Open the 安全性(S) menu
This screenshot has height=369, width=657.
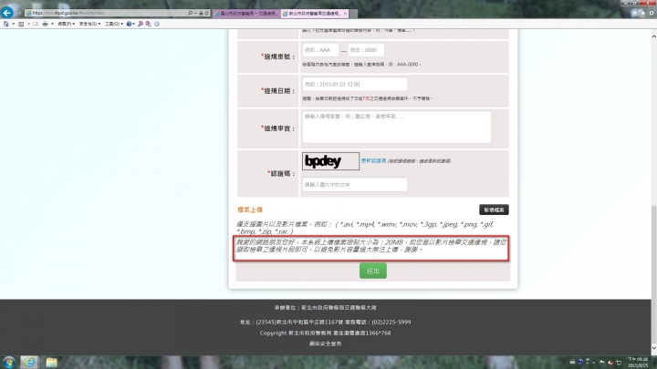click(89, 24)
